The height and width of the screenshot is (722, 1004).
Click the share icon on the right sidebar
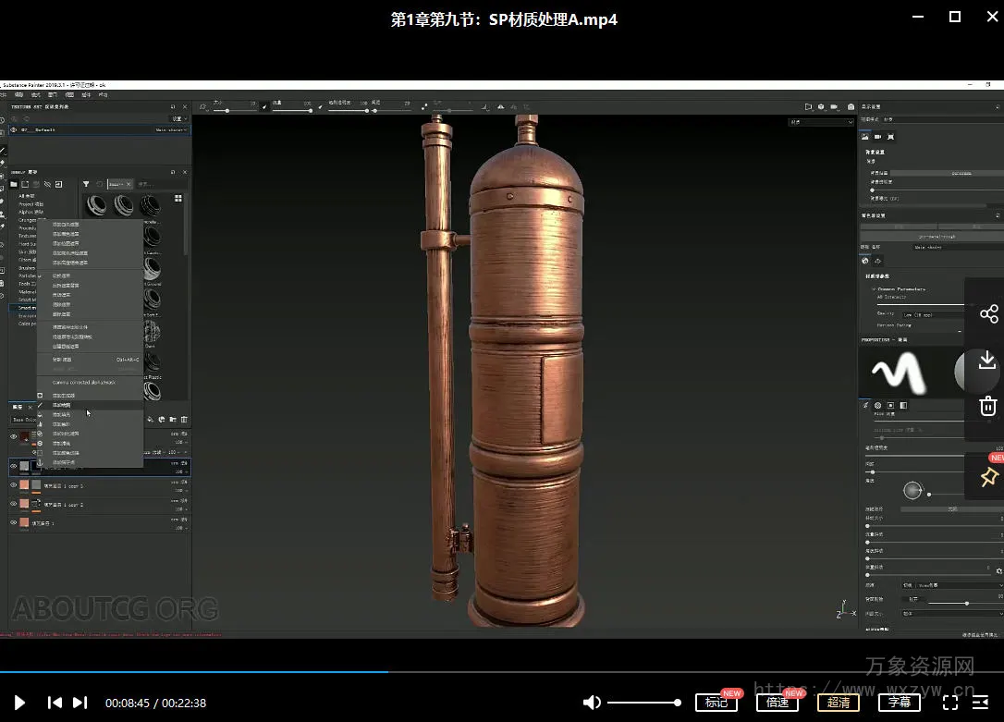(988, 314)
